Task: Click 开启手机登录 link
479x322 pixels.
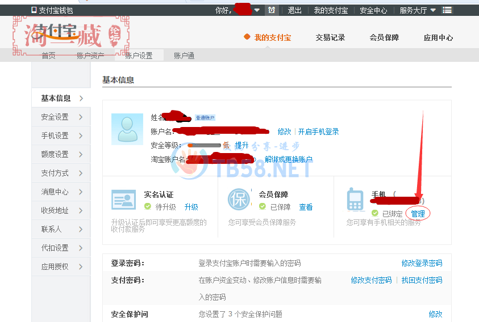Action: click(318, 132)
